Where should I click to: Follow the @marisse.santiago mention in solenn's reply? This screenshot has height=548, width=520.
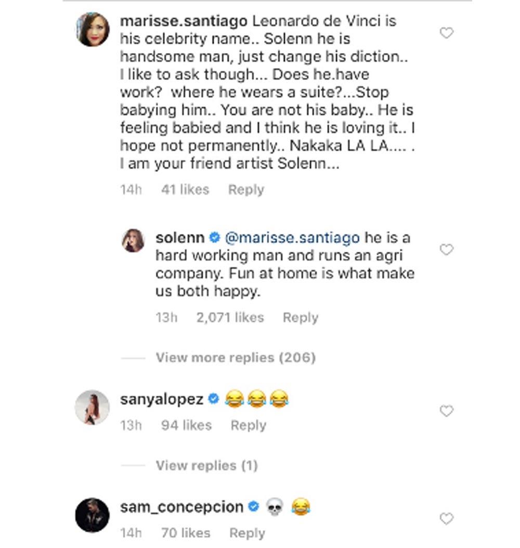pyautogui.click(x=292, y=238)
